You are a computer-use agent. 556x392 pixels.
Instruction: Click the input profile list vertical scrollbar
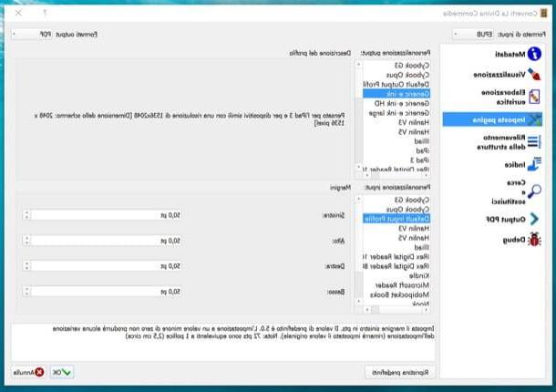(x=358, y=250)
